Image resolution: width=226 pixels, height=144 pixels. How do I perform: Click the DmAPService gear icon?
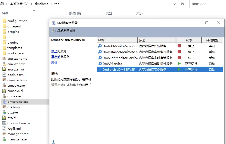(100, 64)
